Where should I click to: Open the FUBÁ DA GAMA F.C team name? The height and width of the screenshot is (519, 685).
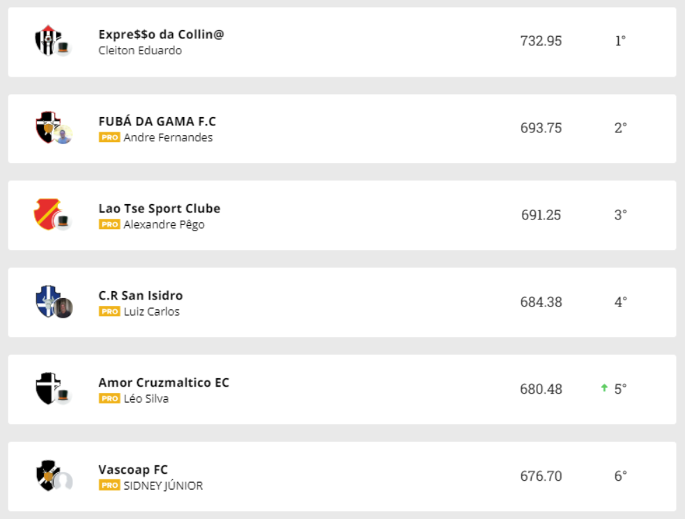[x=157, y=121]
